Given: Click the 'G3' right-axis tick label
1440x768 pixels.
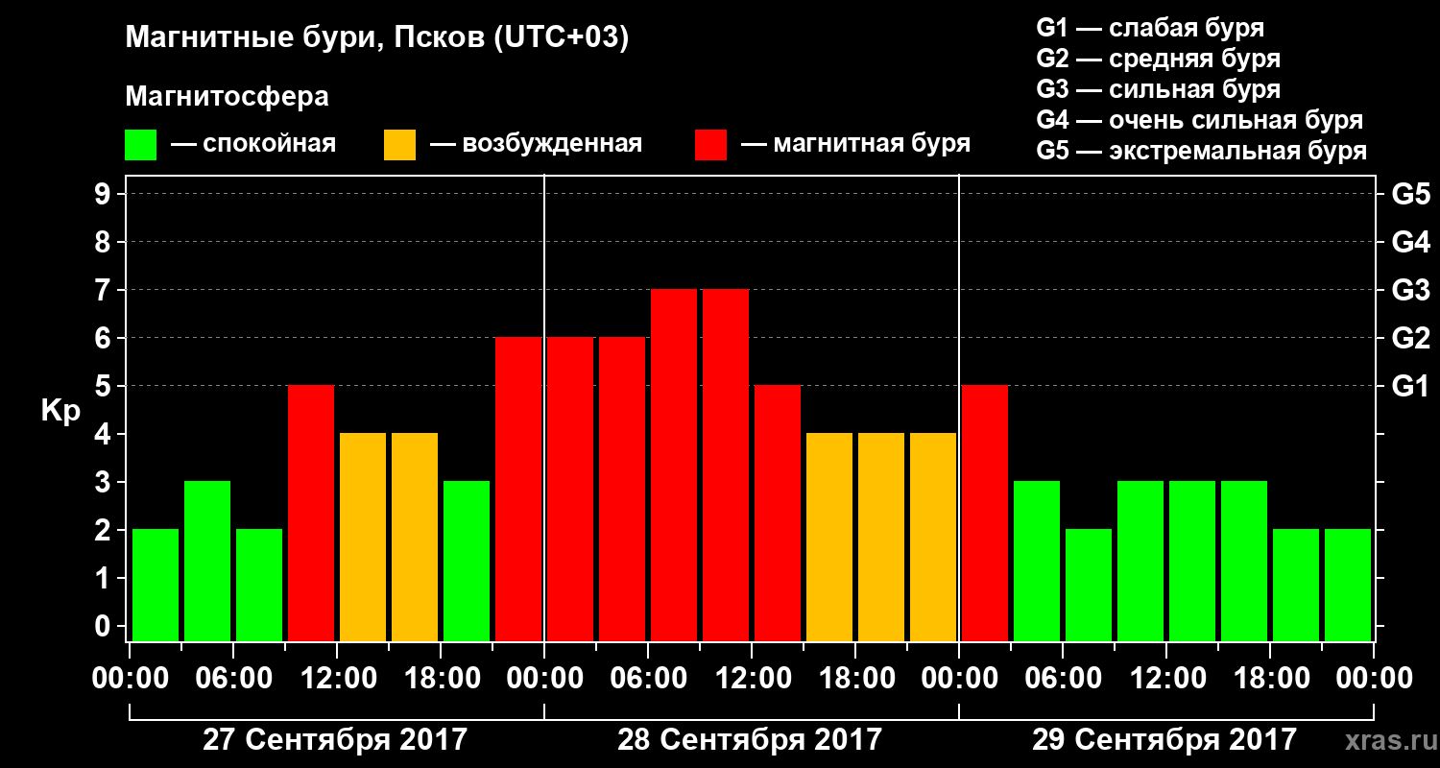Looking at the screenshot, I should pyautogui.click(x=1410, y=290).
